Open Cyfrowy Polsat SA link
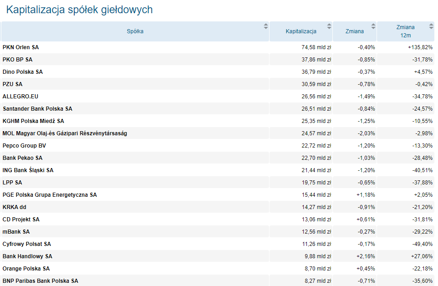The image size is (438, 286). 27,244
